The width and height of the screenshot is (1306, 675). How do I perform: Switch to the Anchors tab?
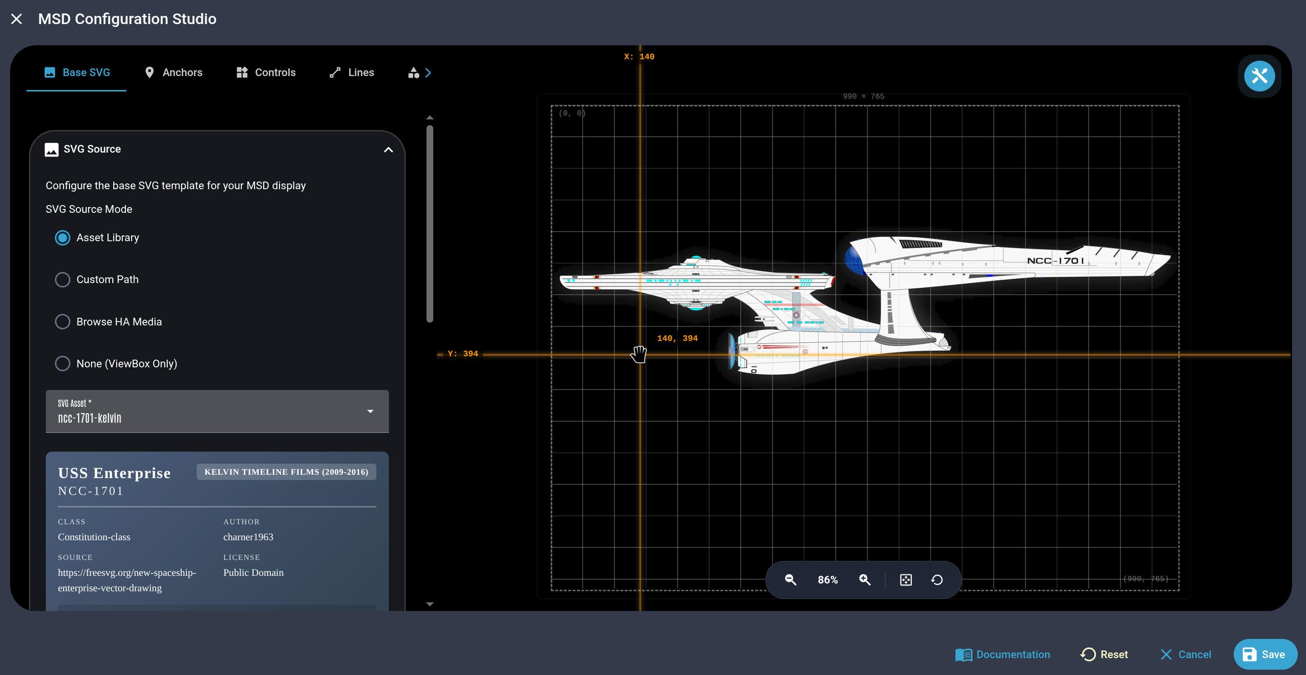pyautogui.click(x=173, y=72)
